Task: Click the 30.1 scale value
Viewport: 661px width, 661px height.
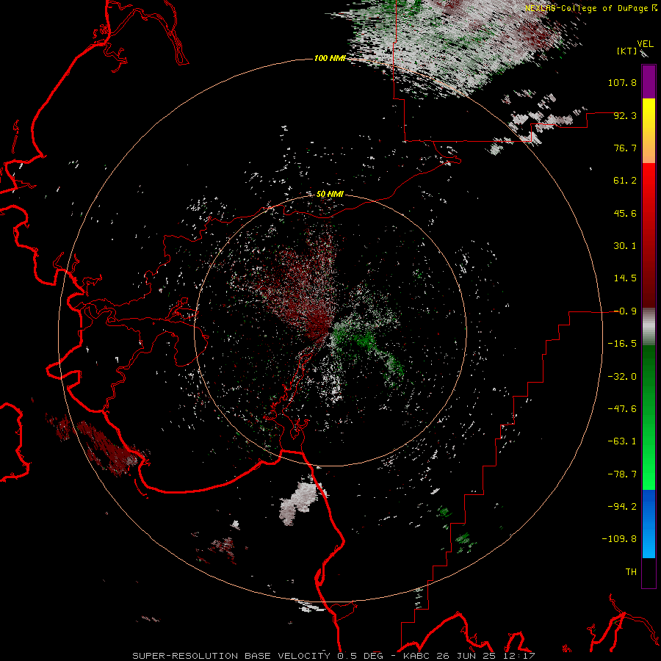Action: (625, 246)
